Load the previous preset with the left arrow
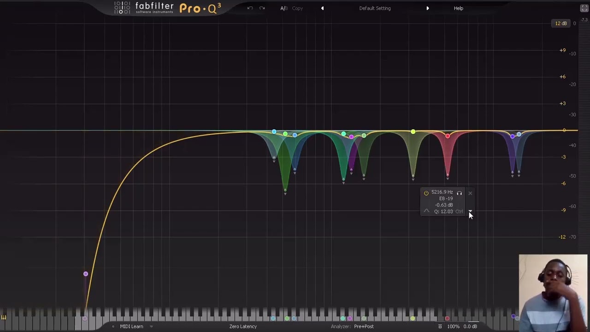590x332 pixels. [322, 8]
